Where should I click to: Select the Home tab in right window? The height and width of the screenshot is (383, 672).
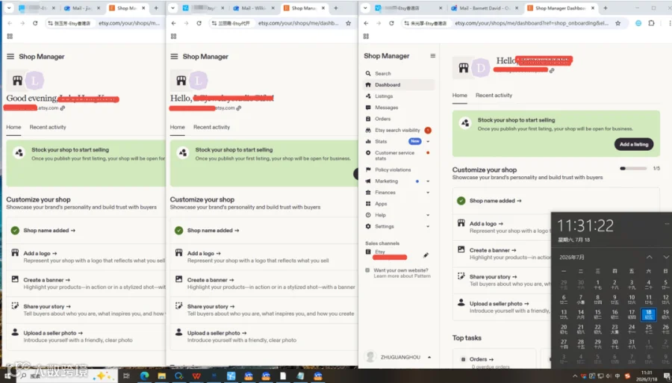[x=459, y=96]
